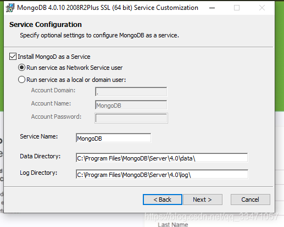Click the Account Password field
Image resolution: width=284 pixels, height=227 pixels.
131,118
